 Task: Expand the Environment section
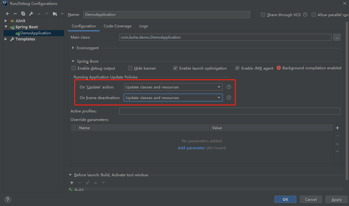tap(73, 48)
